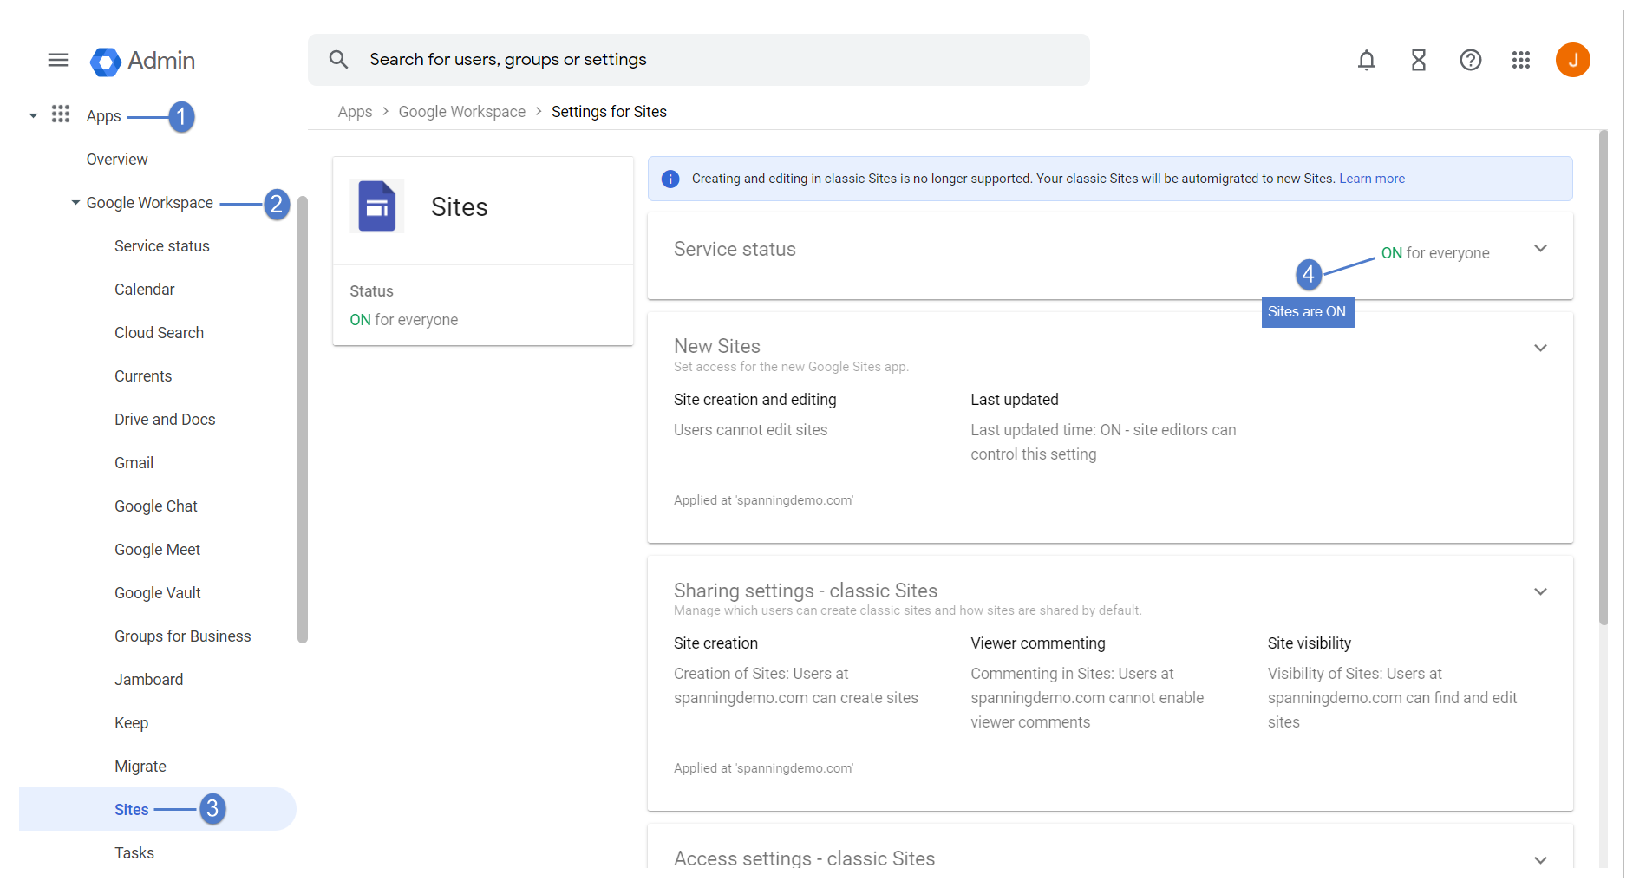
Task: Click Access settings - classic Sites heading
Action: pyautogui.click(x=805, y=858)
